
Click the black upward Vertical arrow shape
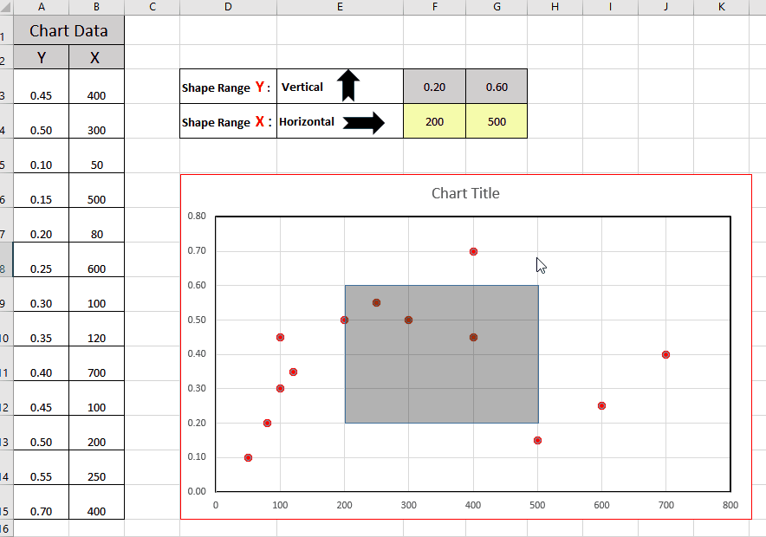[x=348, y=87]
